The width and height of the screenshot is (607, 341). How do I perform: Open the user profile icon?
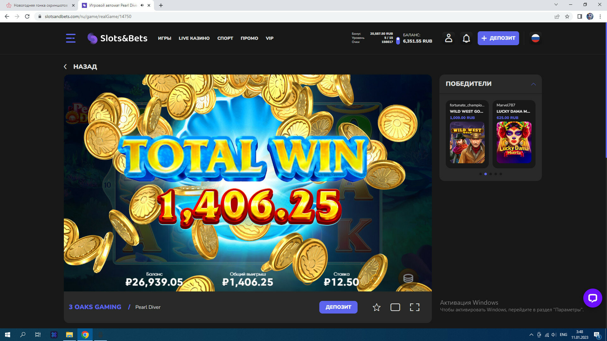pos(448,38)
